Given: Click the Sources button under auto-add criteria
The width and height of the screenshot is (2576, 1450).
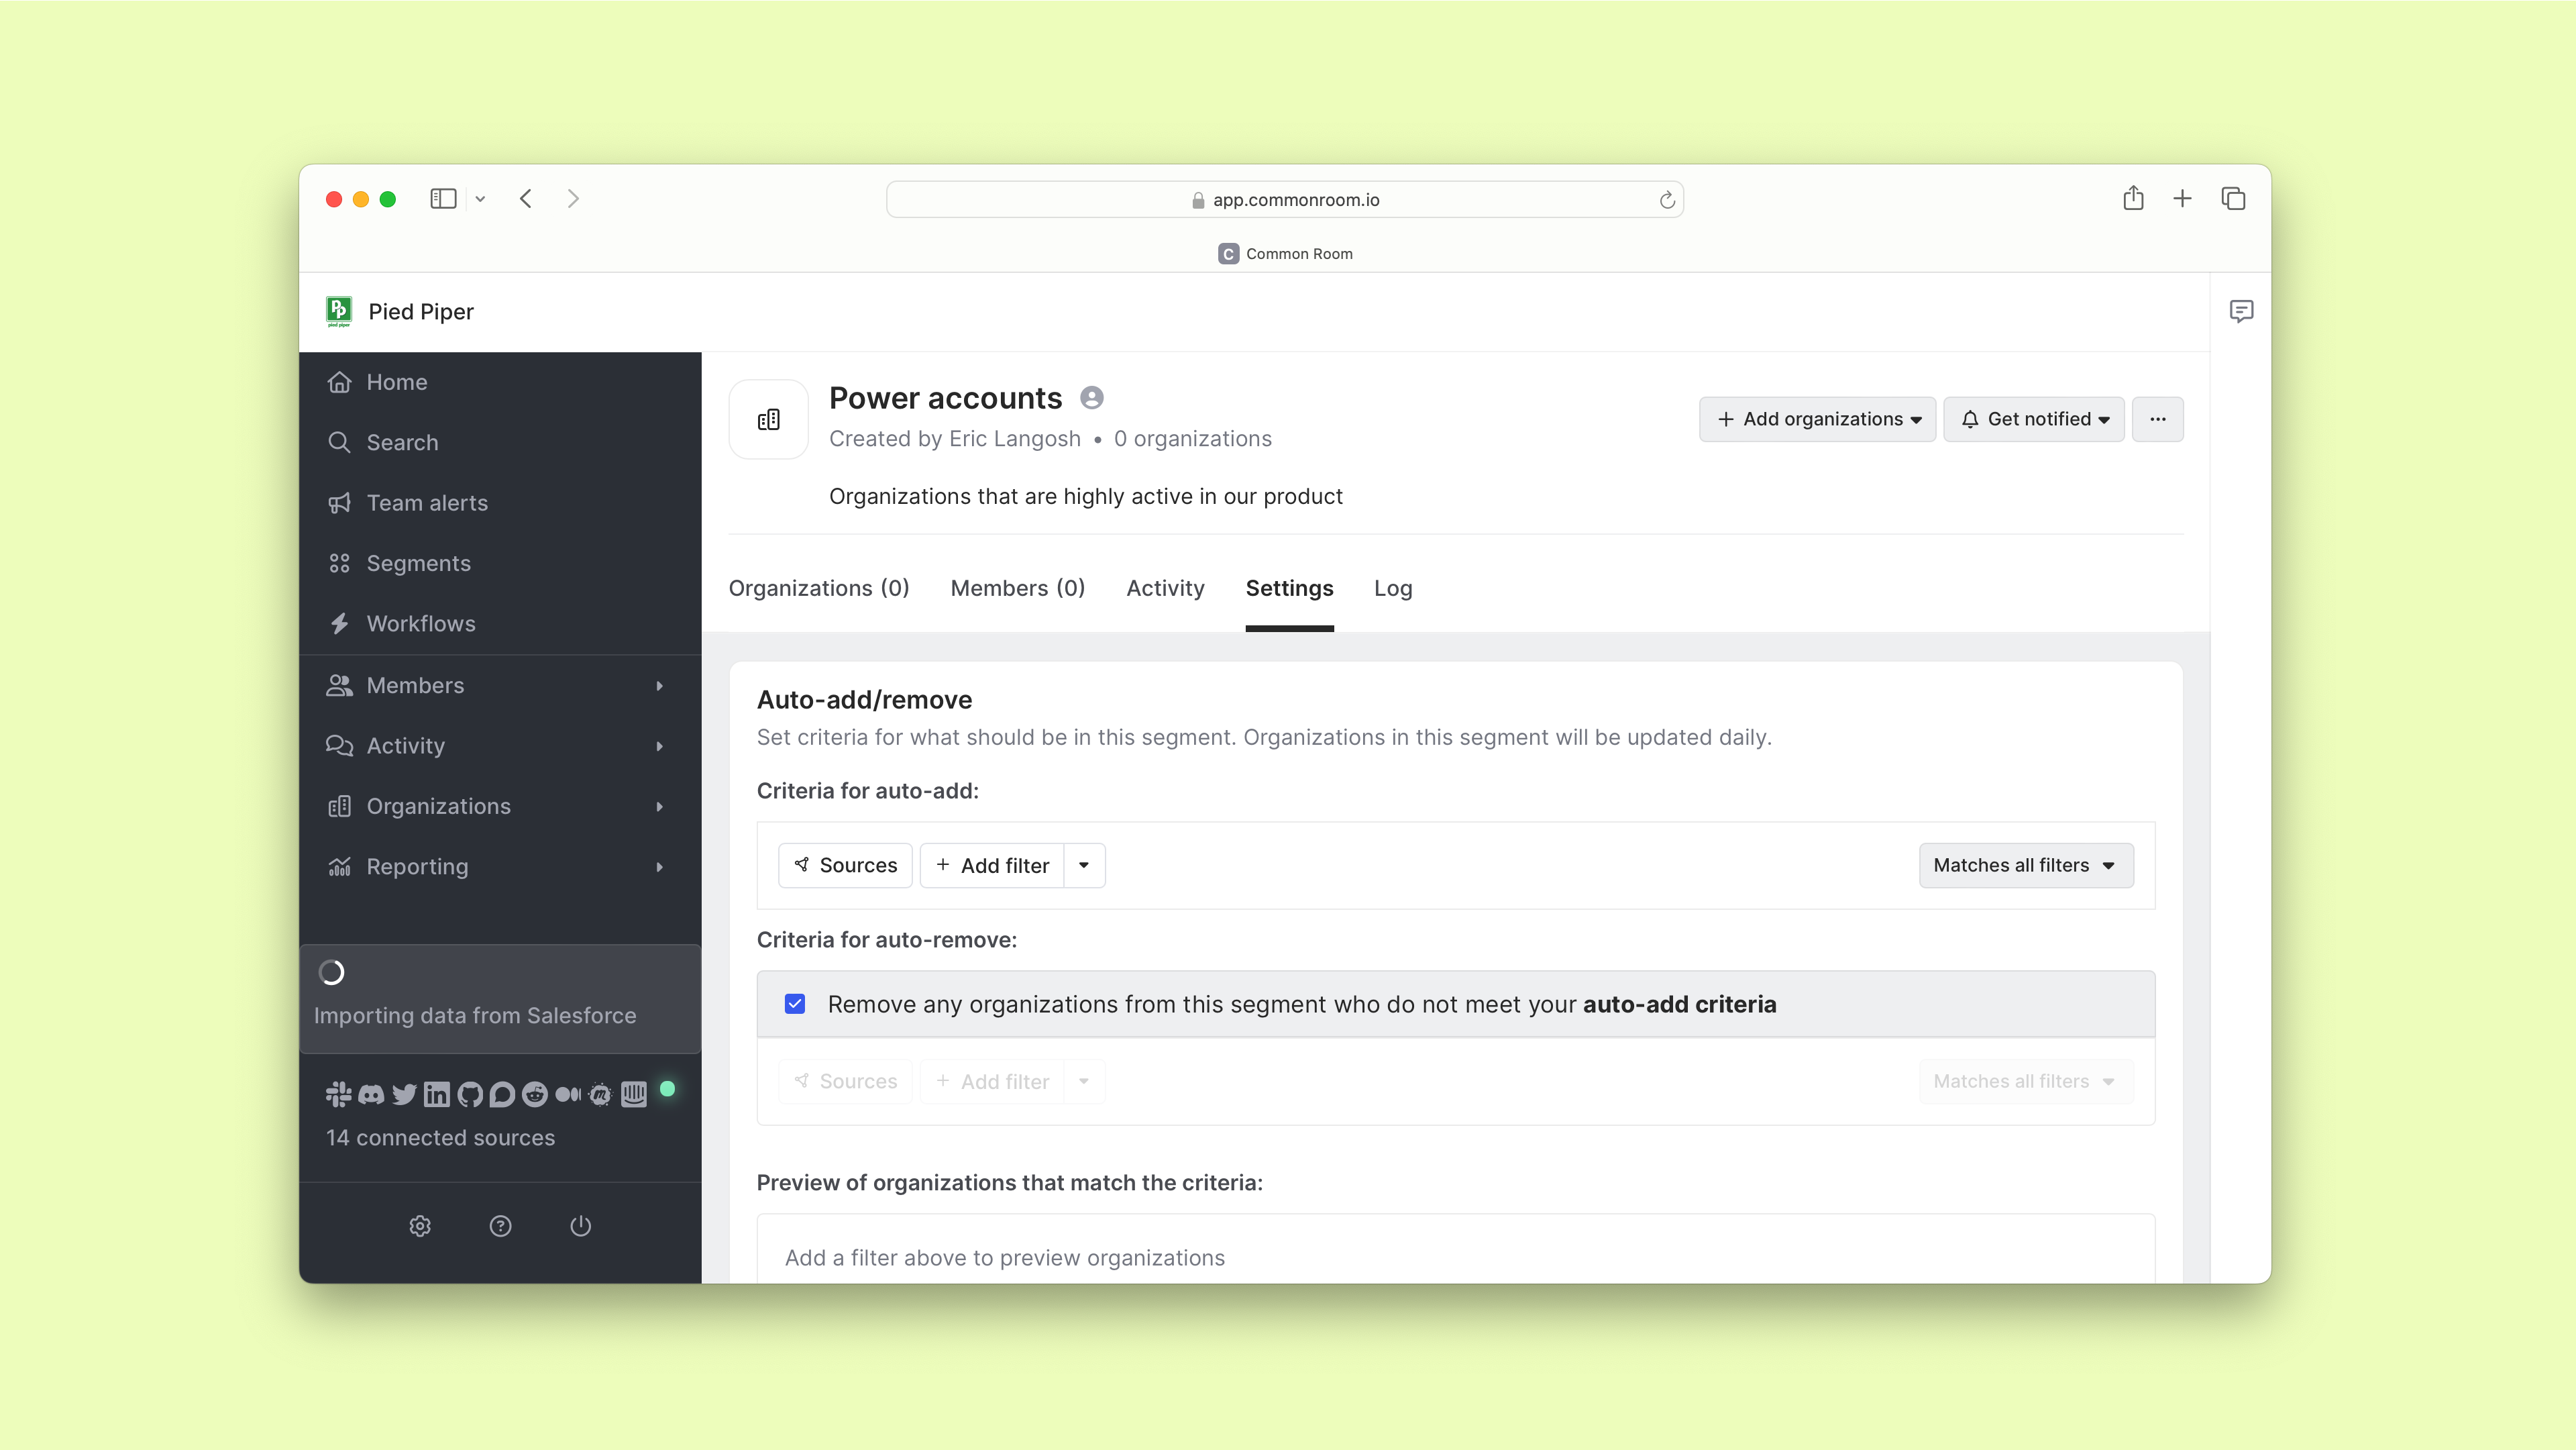Looking at the screenshot, I should click(x=845, y=865).
